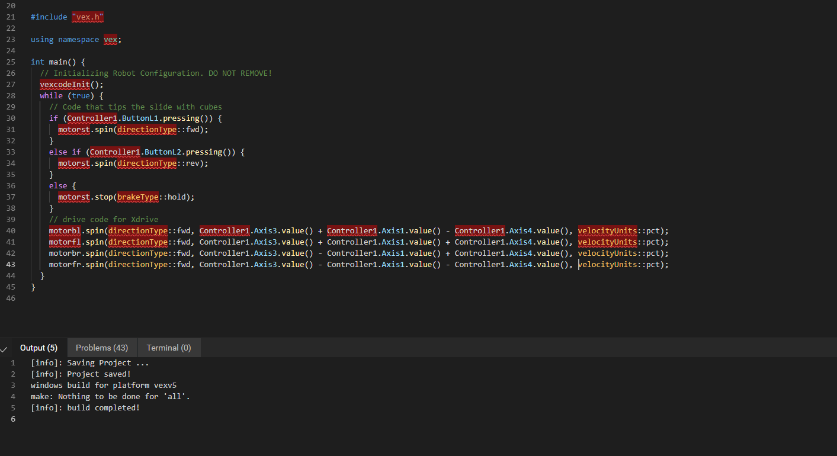This screenshot has height=456, width=837.
Task: Click "windows build for platform vexv5" output
Action: click(104, 386)
